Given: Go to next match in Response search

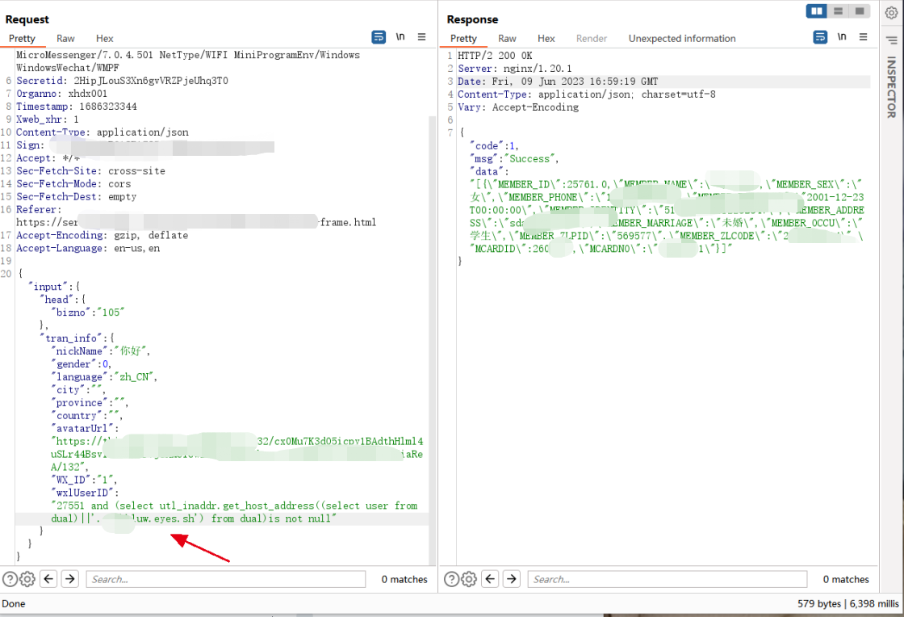Looking at the screenshot, I should (x=512, y=578).
